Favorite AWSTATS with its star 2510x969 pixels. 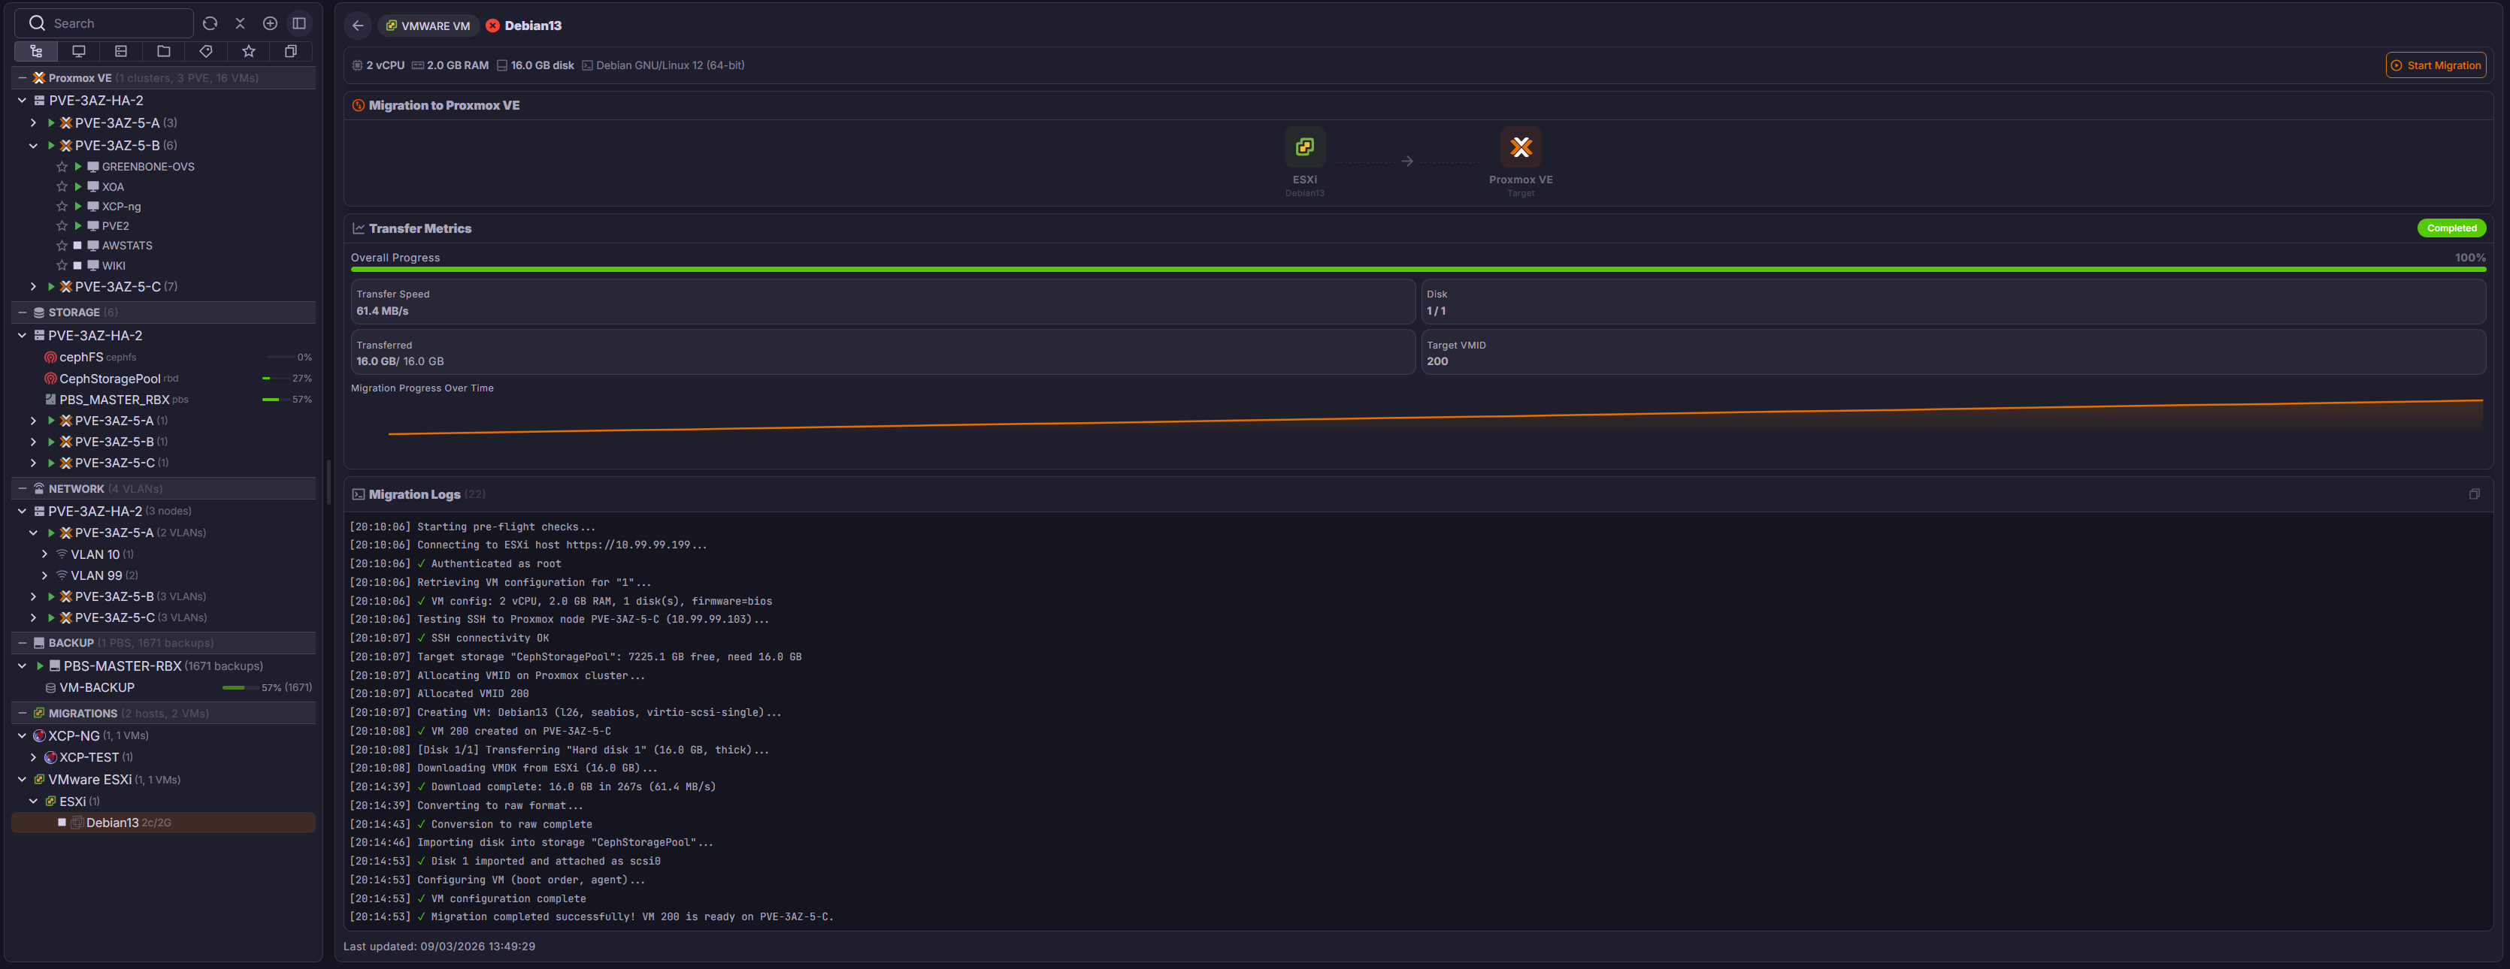62,246
